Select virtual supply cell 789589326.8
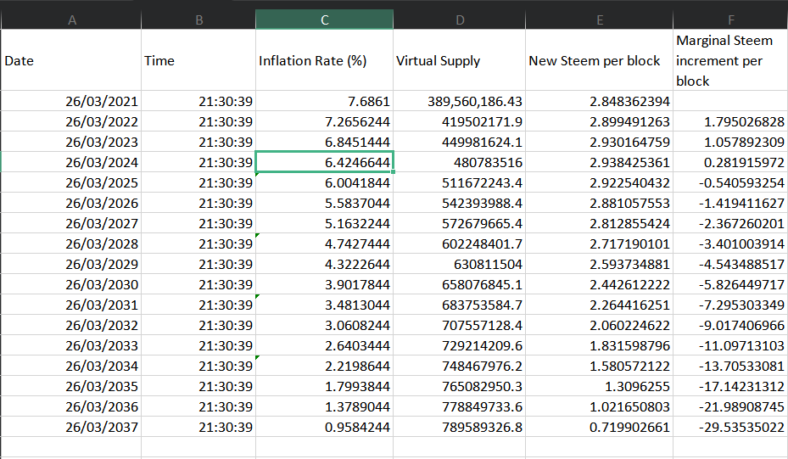The image size is (788, 459). 460,427
